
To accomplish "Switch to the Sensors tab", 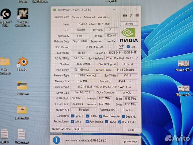I will coord(76,17).
